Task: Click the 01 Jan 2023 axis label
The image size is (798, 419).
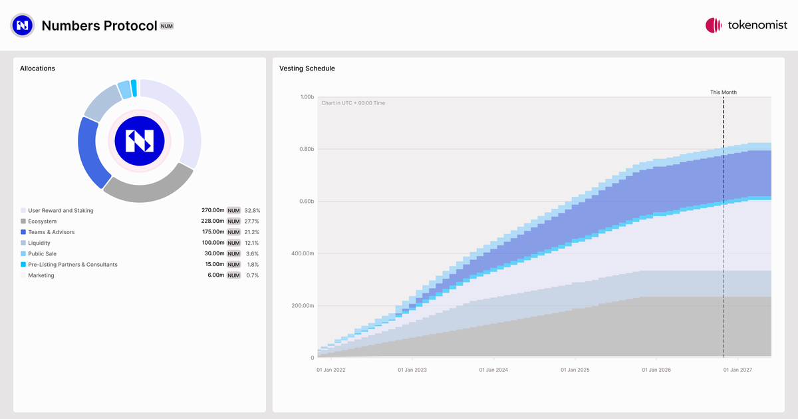Action: point(412,370)
